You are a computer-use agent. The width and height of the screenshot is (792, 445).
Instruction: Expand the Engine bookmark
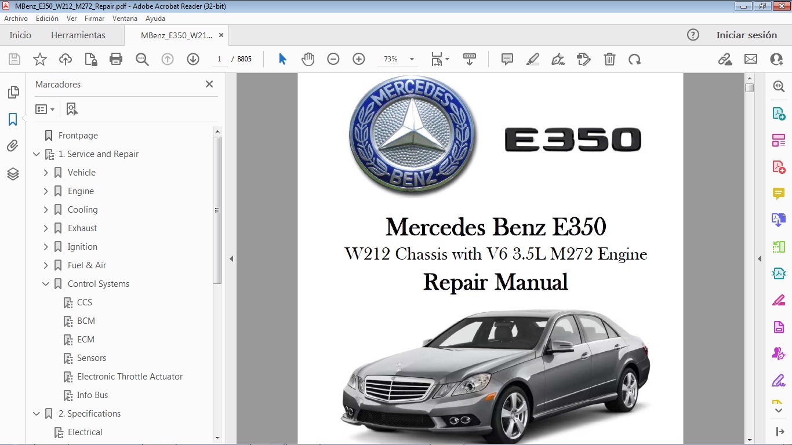(x=46, y=191)
